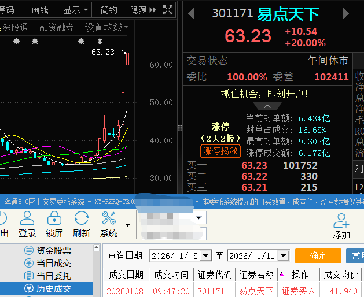Click the 融资融券 tab
364x297 pixels.
[x=56, y=27]
